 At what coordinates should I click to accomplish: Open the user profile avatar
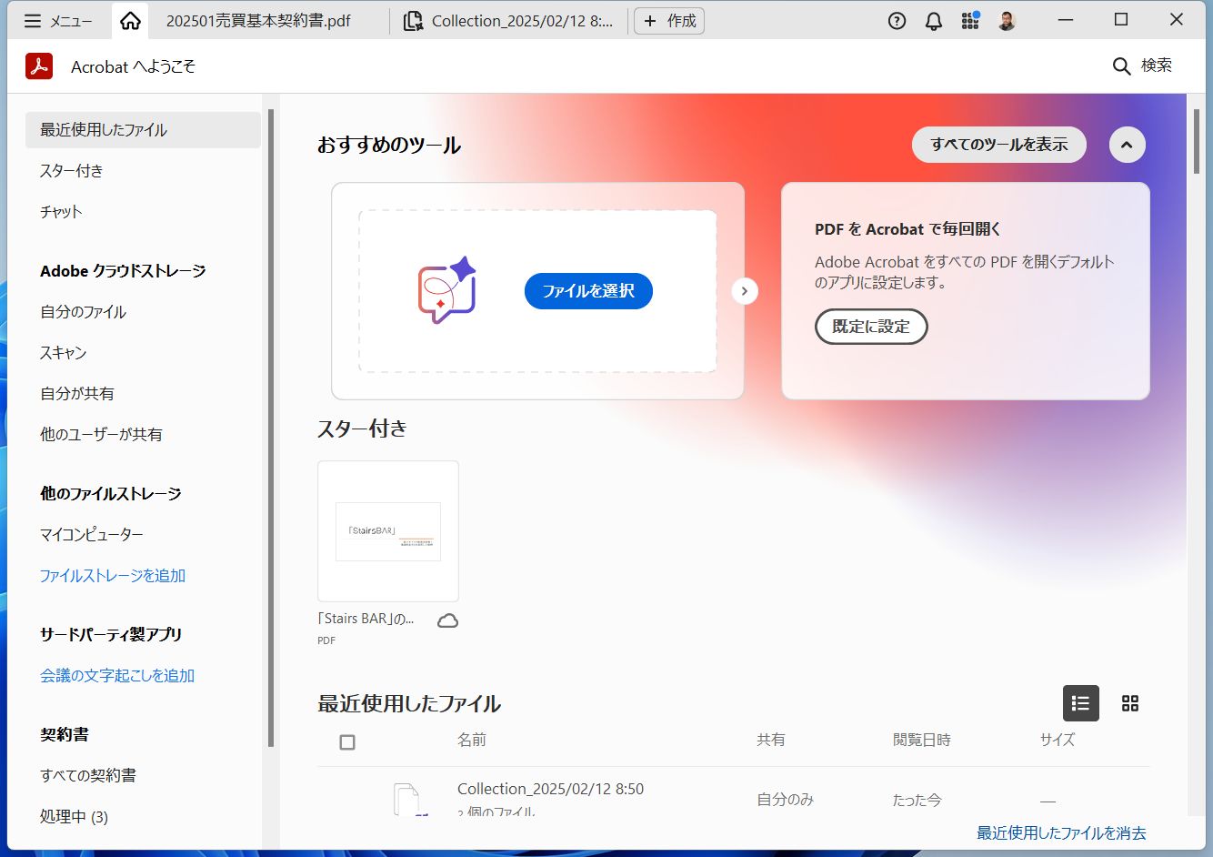1007,21
